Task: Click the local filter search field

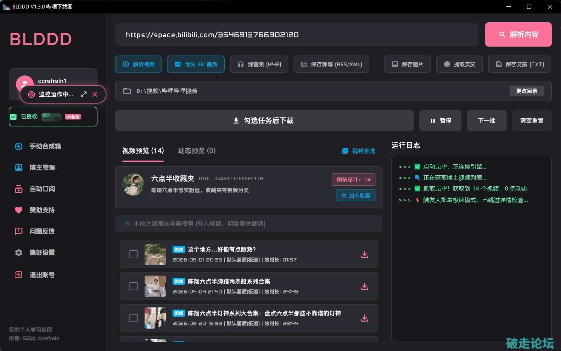Action: click(249, 223)
